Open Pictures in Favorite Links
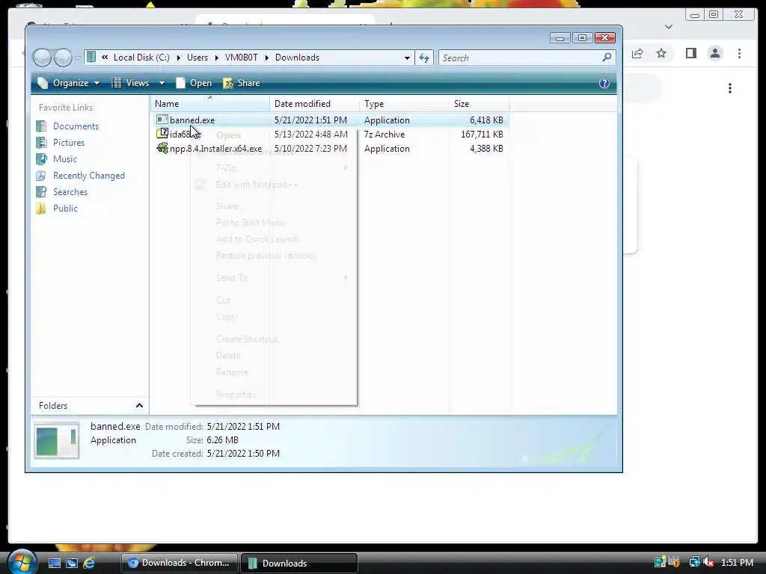766x574 pixels. point(69,143)
